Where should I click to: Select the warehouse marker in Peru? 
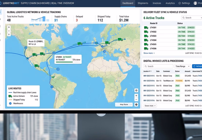pos(52,87)
